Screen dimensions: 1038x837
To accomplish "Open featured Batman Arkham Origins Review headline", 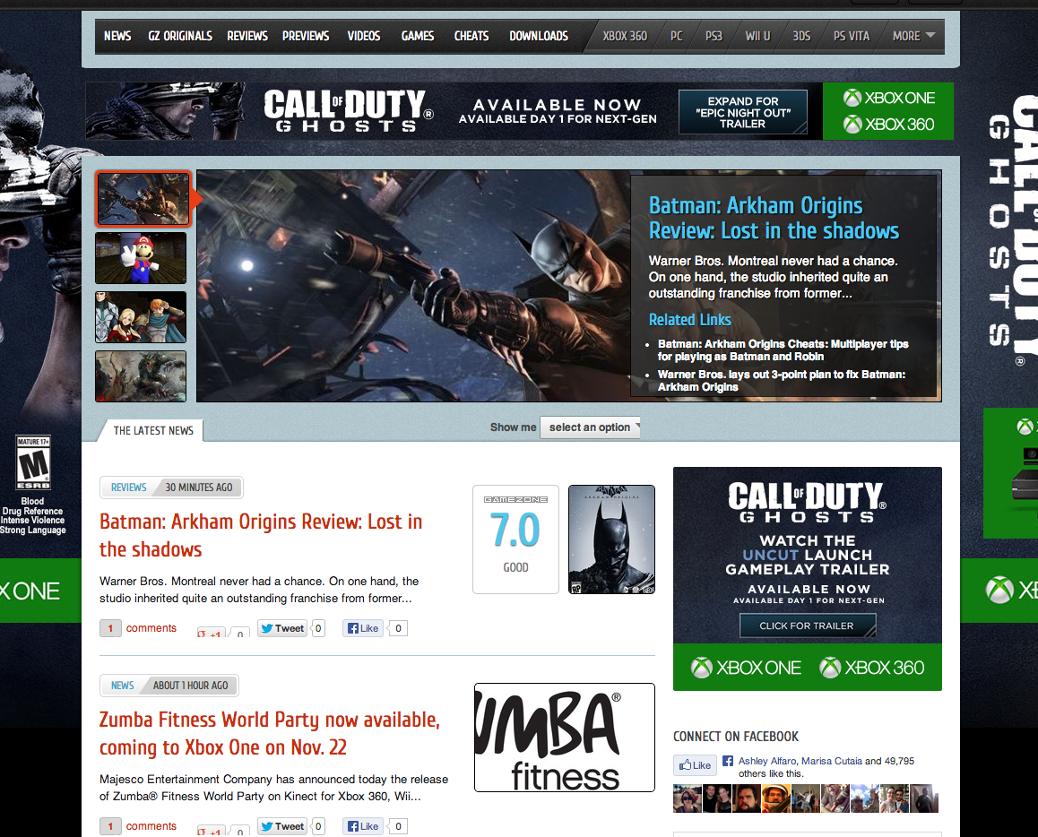I will pyautogui.click(x=774, y=218).
